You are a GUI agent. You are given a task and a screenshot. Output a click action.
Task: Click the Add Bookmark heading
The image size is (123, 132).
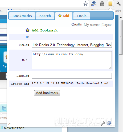point(45,30)
